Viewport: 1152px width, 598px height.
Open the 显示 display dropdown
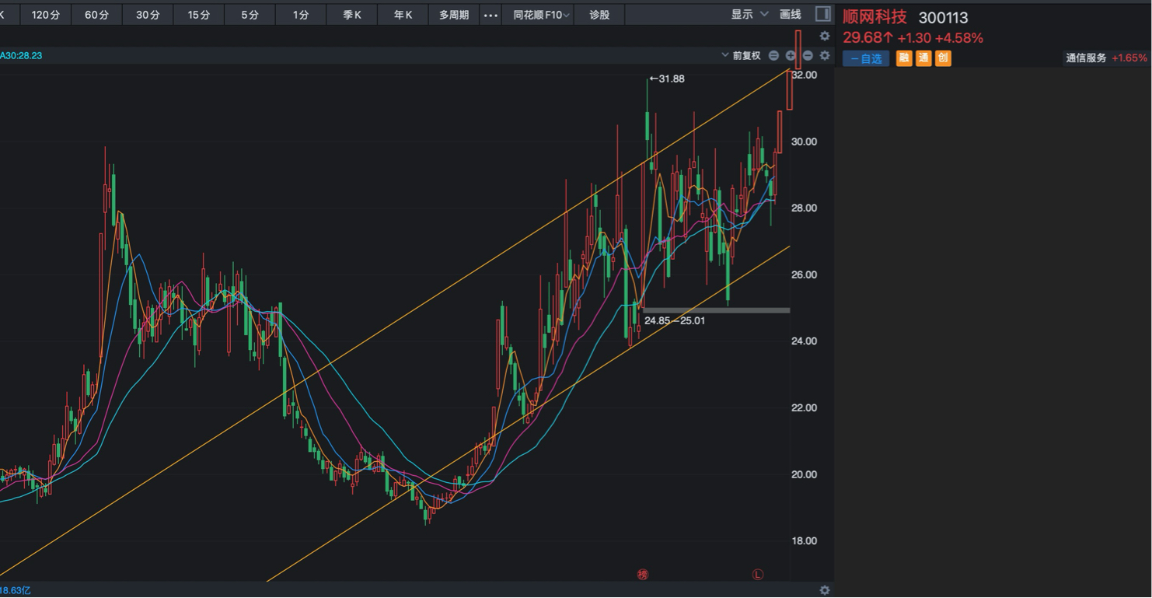tap(749, 14)
